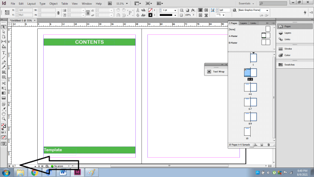Toggle Wrap Around Bounding Box button

pyautogui.click(x=206, y=10)
